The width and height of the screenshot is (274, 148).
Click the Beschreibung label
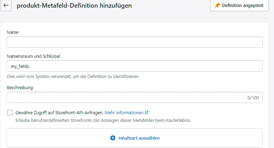click(20, 88)
